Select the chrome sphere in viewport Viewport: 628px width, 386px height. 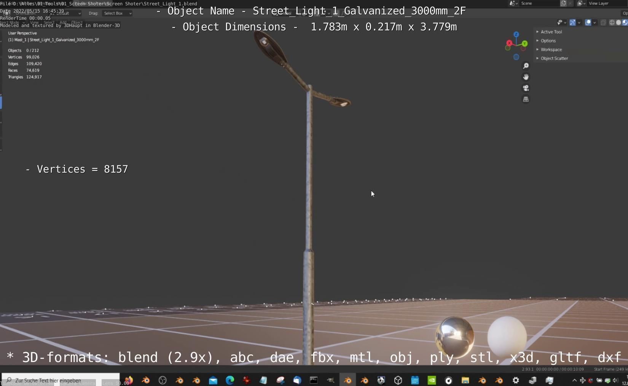[454, 337]
